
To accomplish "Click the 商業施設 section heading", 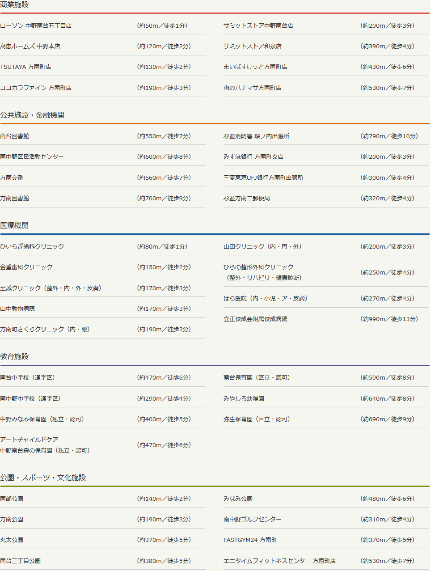I will [x=14, y=4].
